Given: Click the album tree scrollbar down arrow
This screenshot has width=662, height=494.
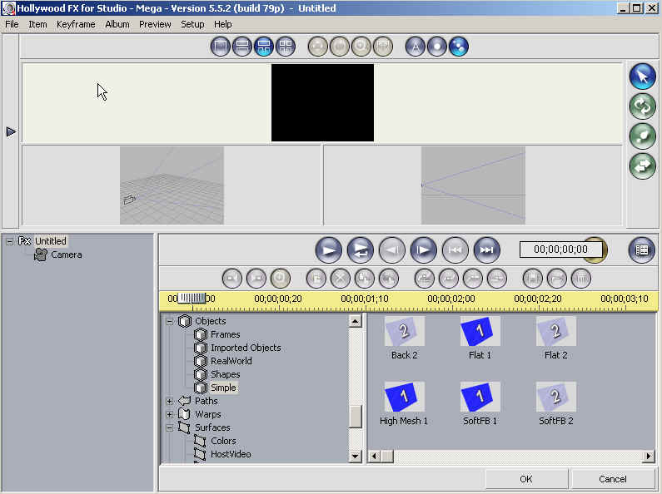Looking at the screenshot, I should coord(355,456).
